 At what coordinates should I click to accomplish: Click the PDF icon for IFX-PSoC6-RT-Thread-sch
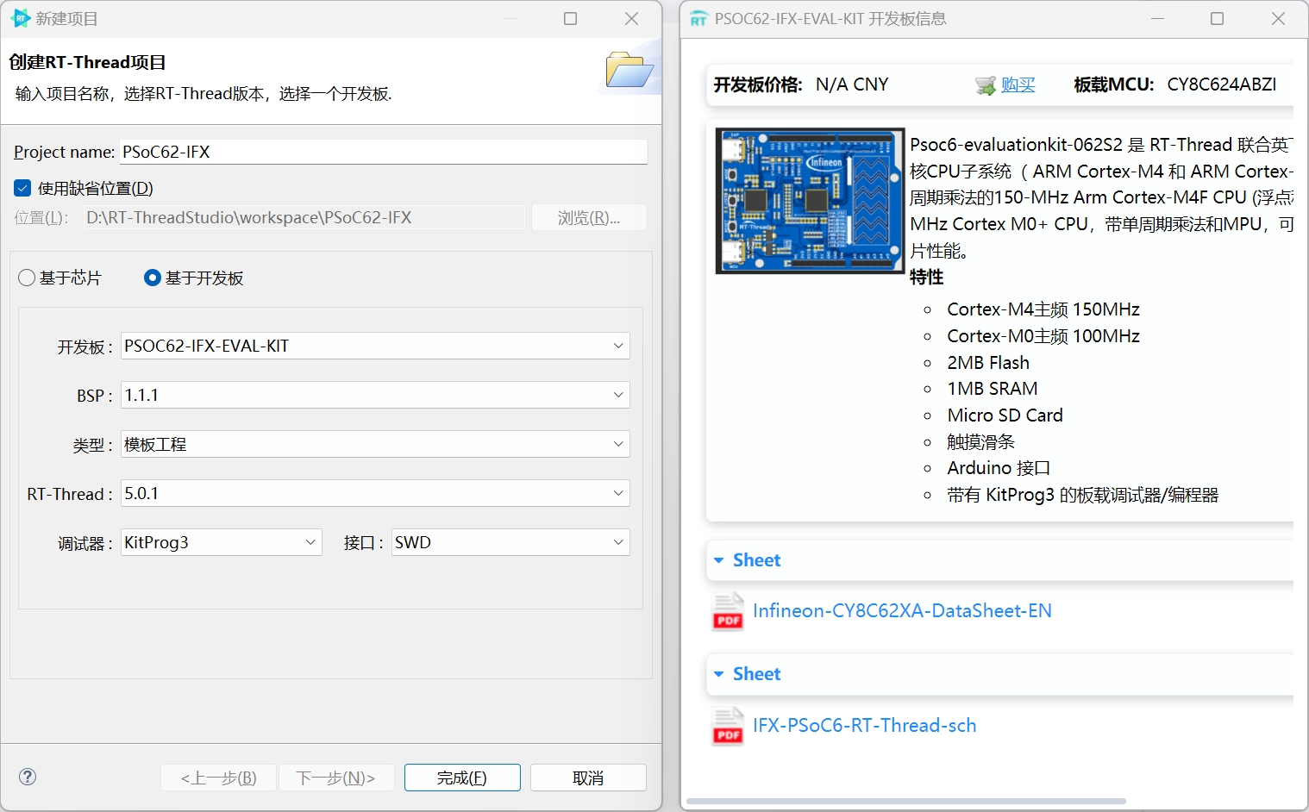[728, 726]
